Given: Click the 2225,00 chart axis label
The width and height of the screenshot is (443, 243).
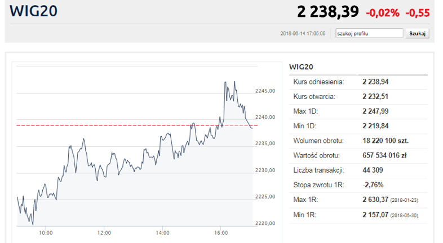Looking at the screenshot, I should pos(265,196).
